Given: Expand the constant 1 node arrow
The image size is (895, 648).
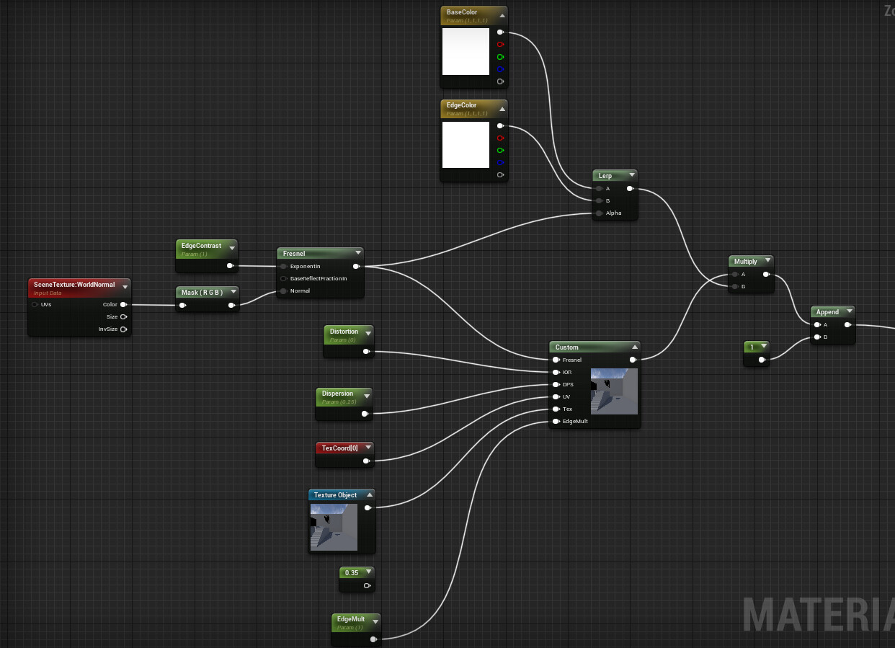Looking at the screenshot, I should (x=763, y=346).
